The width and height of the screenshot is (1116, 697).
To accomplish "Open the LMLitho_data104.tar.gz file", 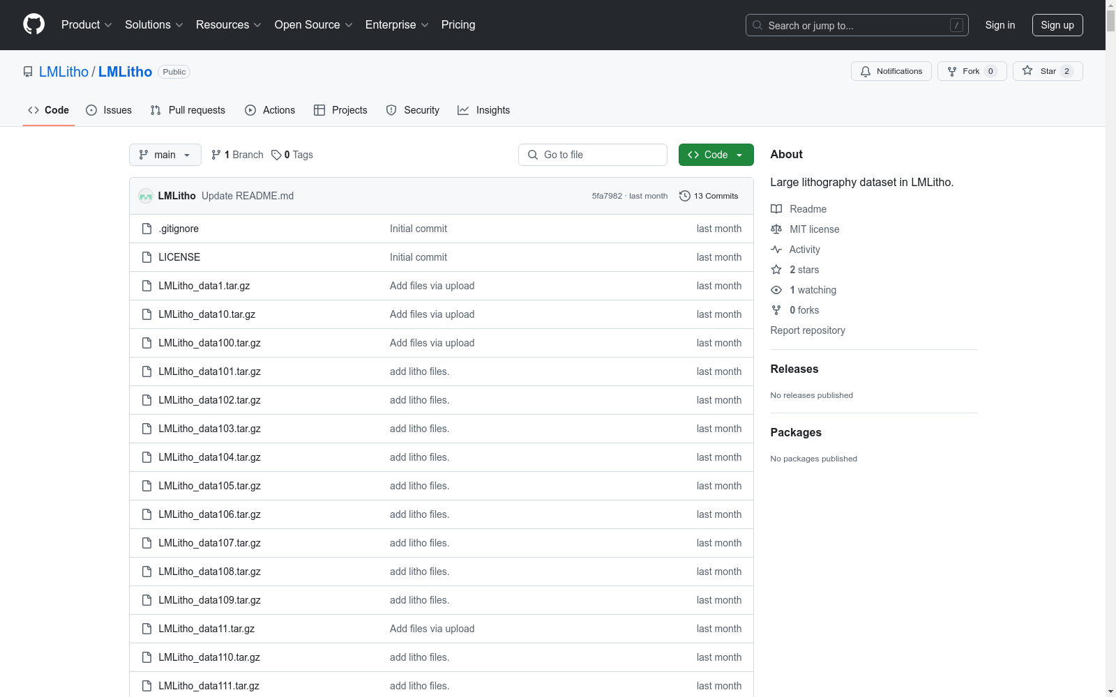I will 209,457.
